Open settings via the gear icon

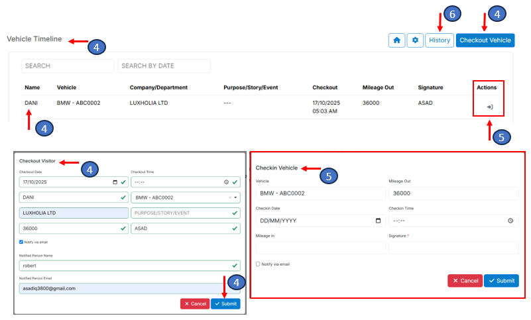[415, 40]
